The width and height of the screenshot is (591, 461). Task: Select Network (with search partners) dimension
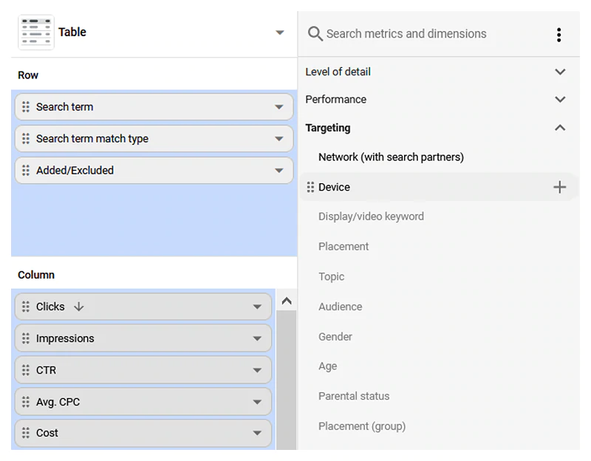(x=391, y=157)
